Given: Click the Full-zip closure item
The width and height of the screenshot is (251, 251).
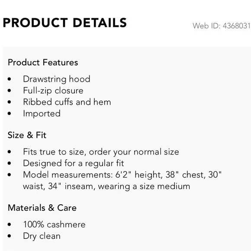Looking at the screenshot, I should pos(53,91).
